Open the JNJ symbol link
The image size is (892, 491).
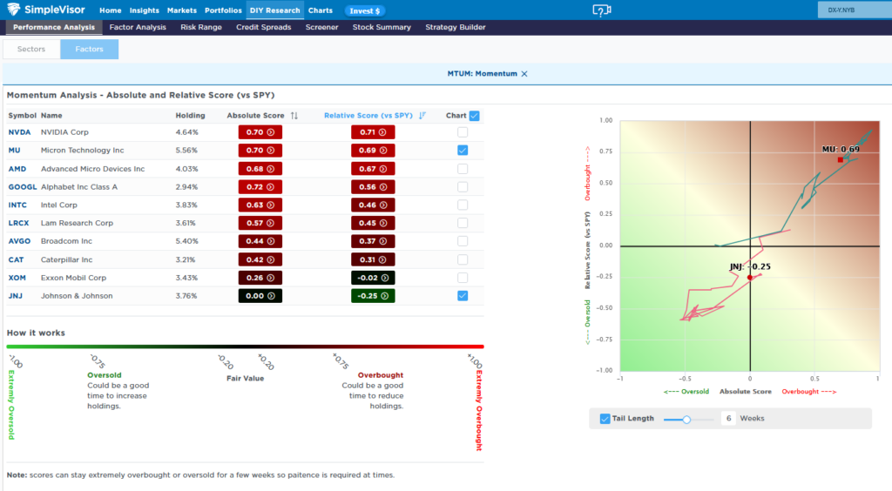coord(16,296)
